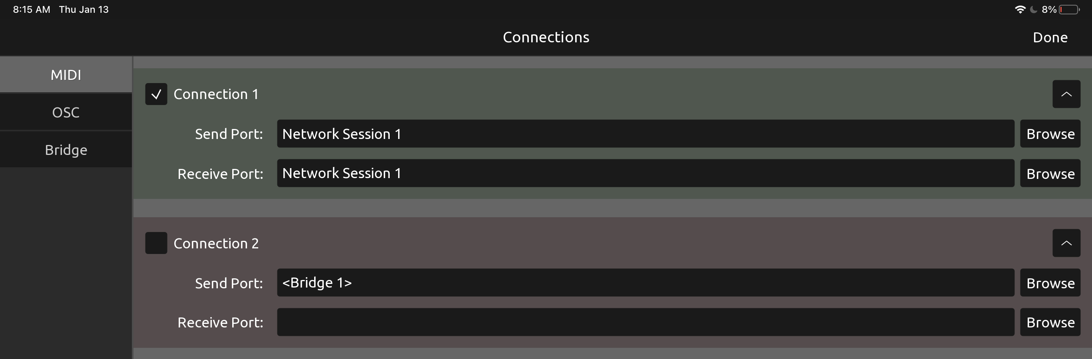Tap the Do Not Disturb moon icon
The image size is (1092, 359).
tap(1034, 9)
